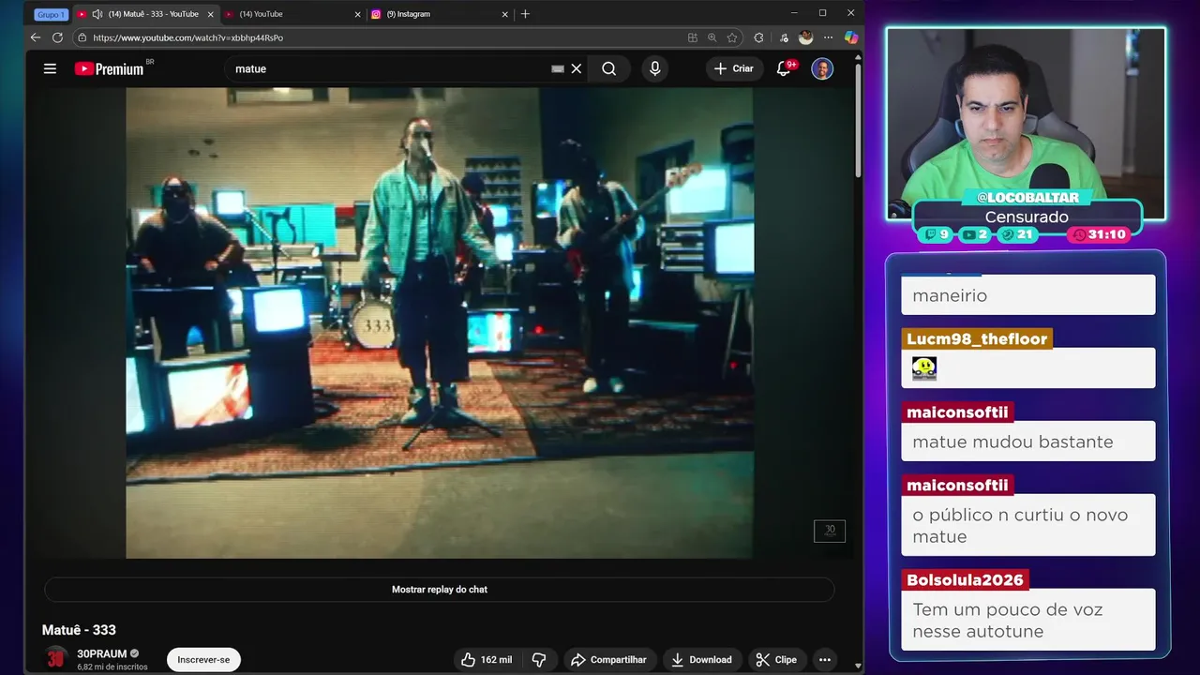Go back with browser back arrow
The width and height of the screenshot is (1200, 675).
36,37
